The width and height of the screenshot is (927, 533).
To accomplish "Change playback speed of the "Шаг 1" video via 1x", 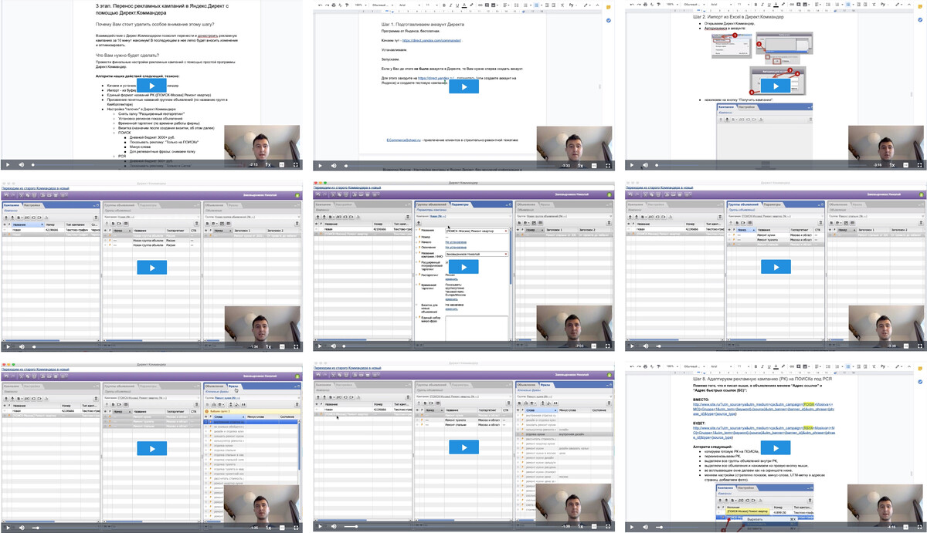I will (x=581, y=164).
